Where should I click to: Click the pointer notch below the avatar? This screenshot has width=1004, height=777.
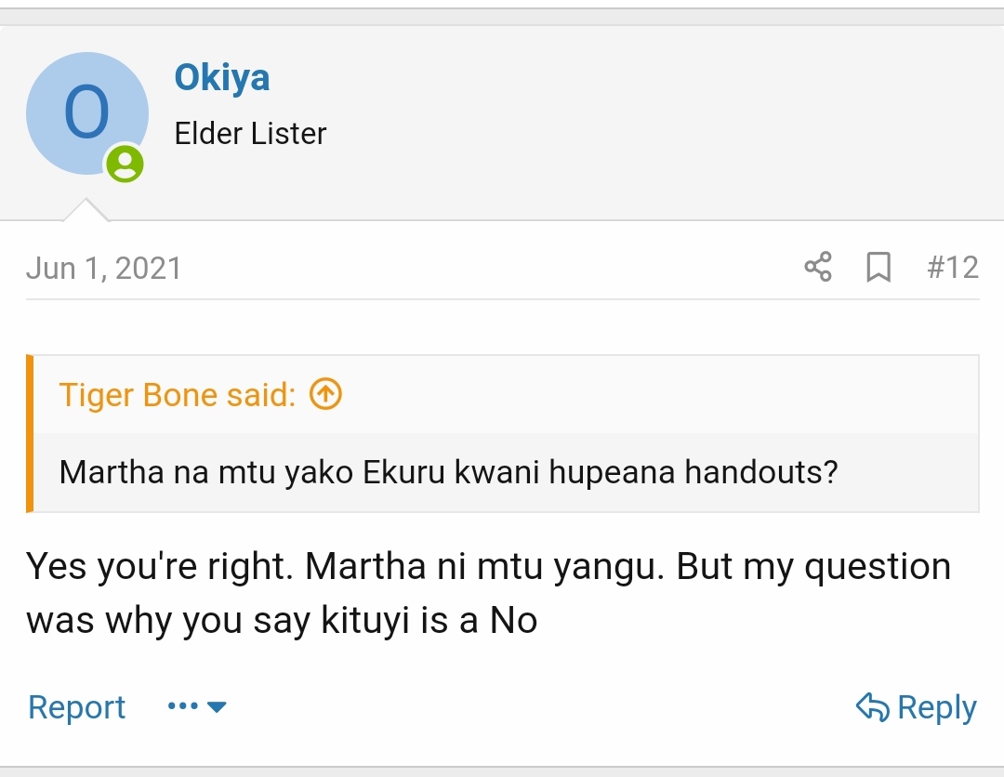(86, 211)
